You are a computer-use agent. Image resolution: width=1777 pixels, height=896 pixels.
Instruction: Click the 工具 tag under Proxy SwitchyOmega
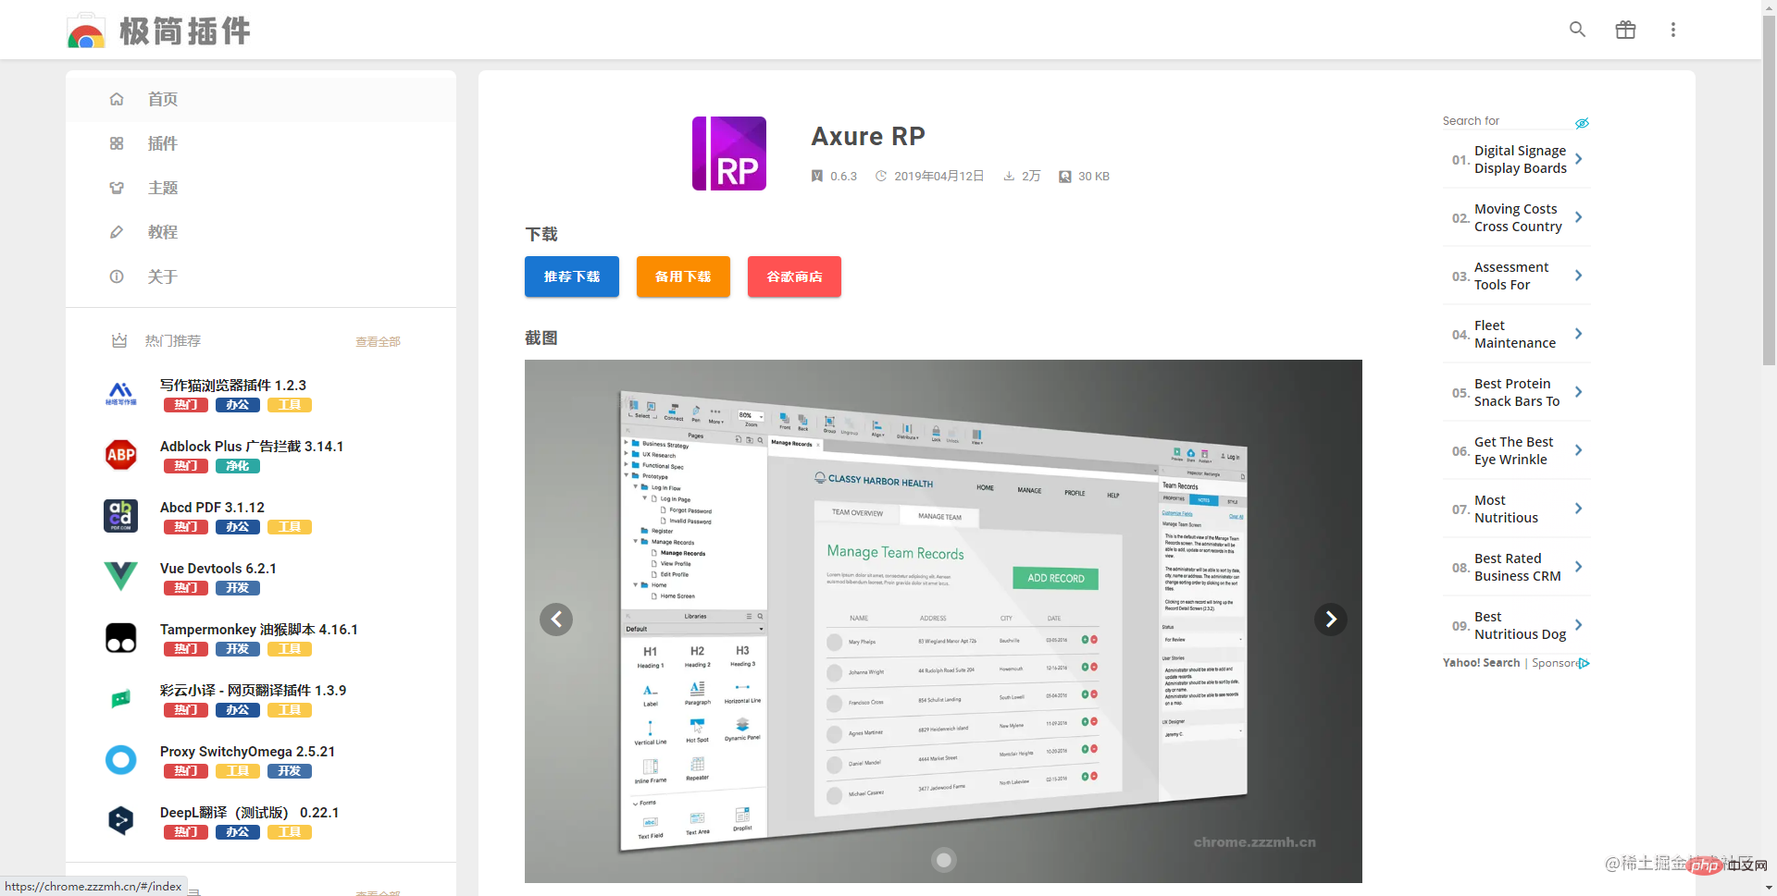238,771
